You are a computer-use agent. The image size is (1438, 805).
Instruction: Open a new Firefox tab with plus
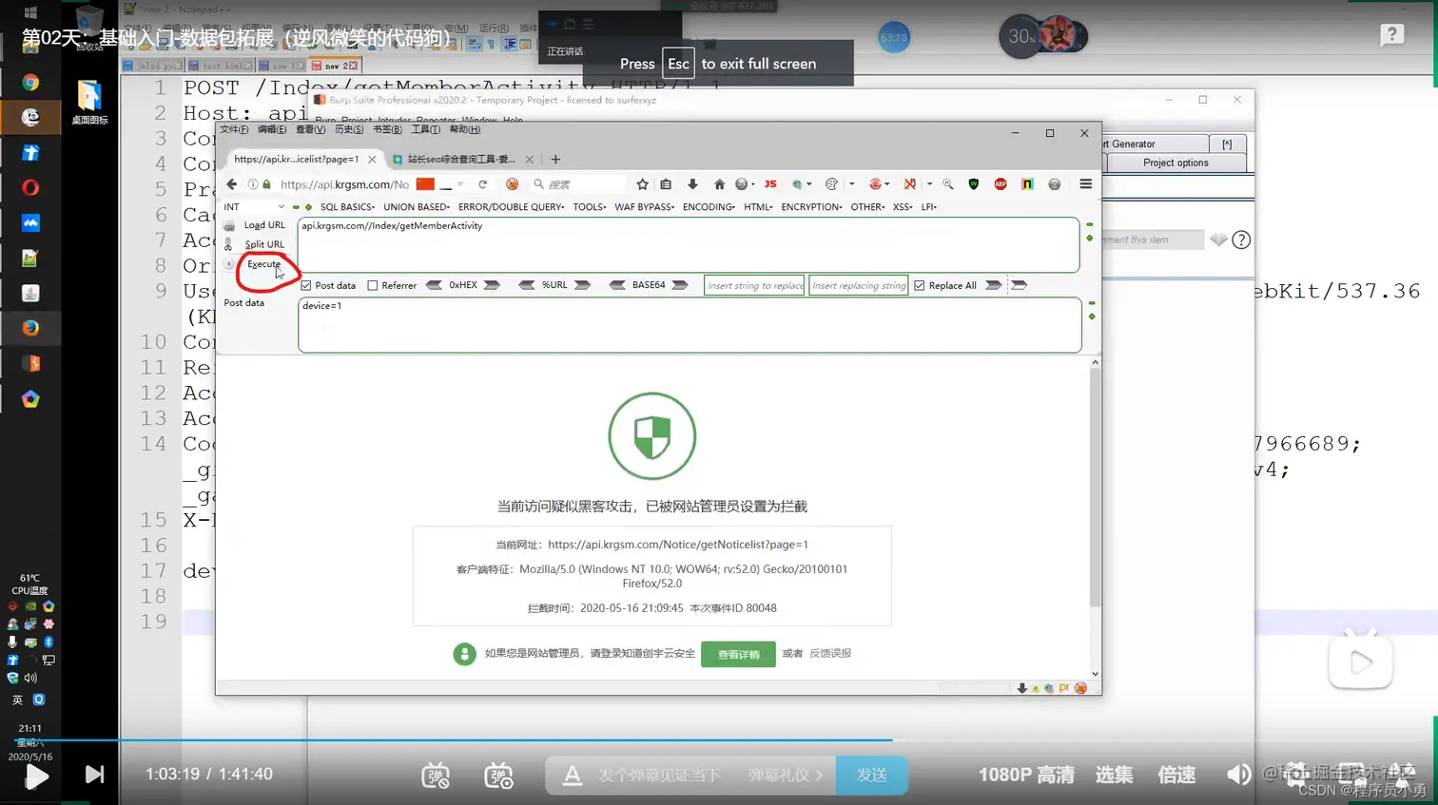555,159
